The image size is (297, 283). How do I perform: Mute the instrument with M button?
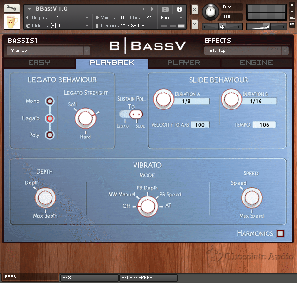point(194,24)
